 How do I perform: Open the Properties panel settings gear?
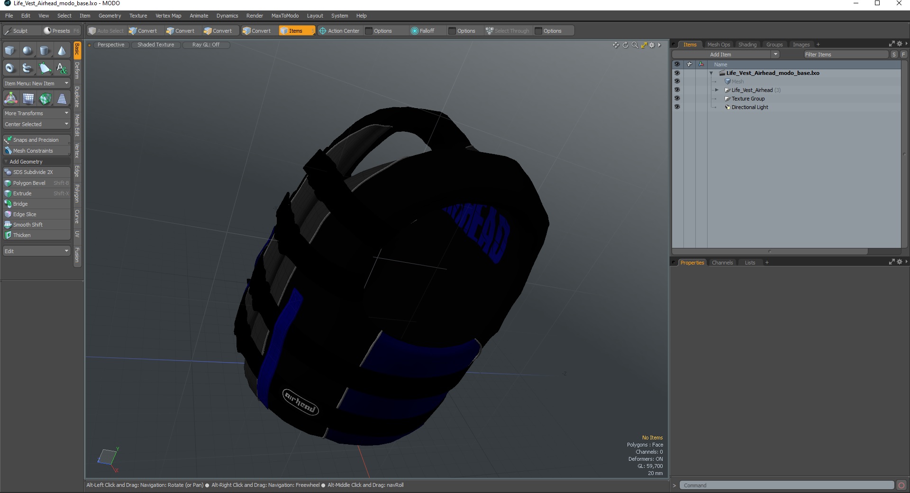(899, 262)
